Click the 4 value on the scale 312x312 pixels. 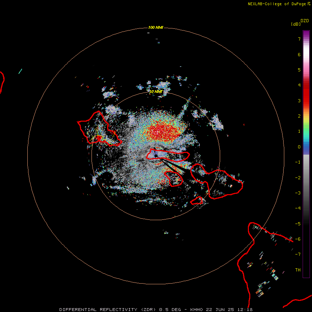coord(299,85)
